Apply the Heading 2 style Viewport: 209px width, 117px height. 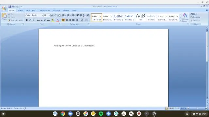[129, 18]
